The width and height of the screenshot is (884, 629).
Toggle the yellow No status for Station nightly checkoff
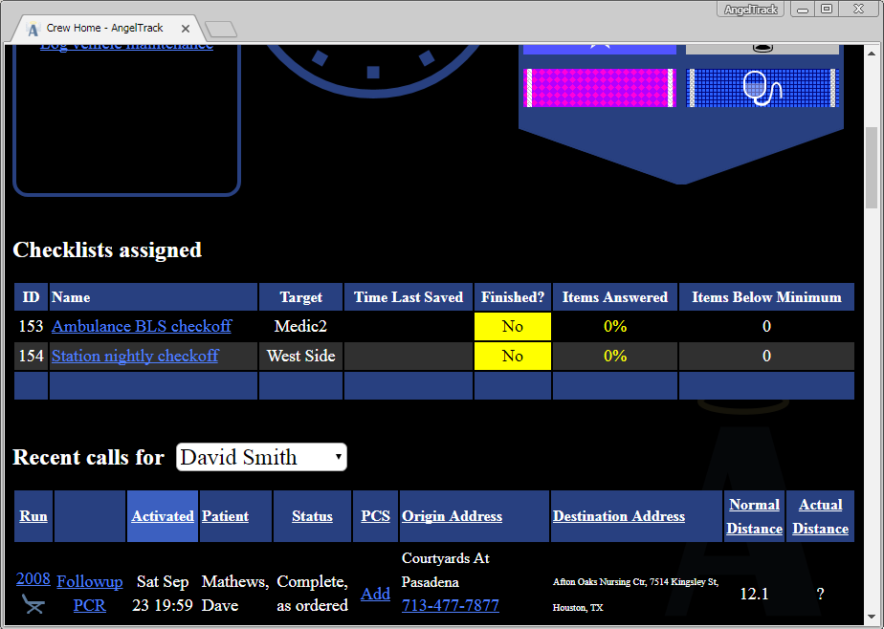point(512,356)
